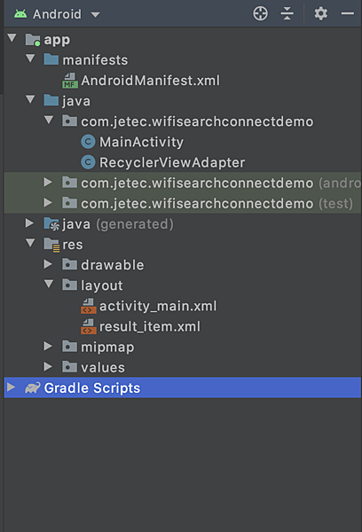Expand the test package arrow
362x532 pixels.
48,202
